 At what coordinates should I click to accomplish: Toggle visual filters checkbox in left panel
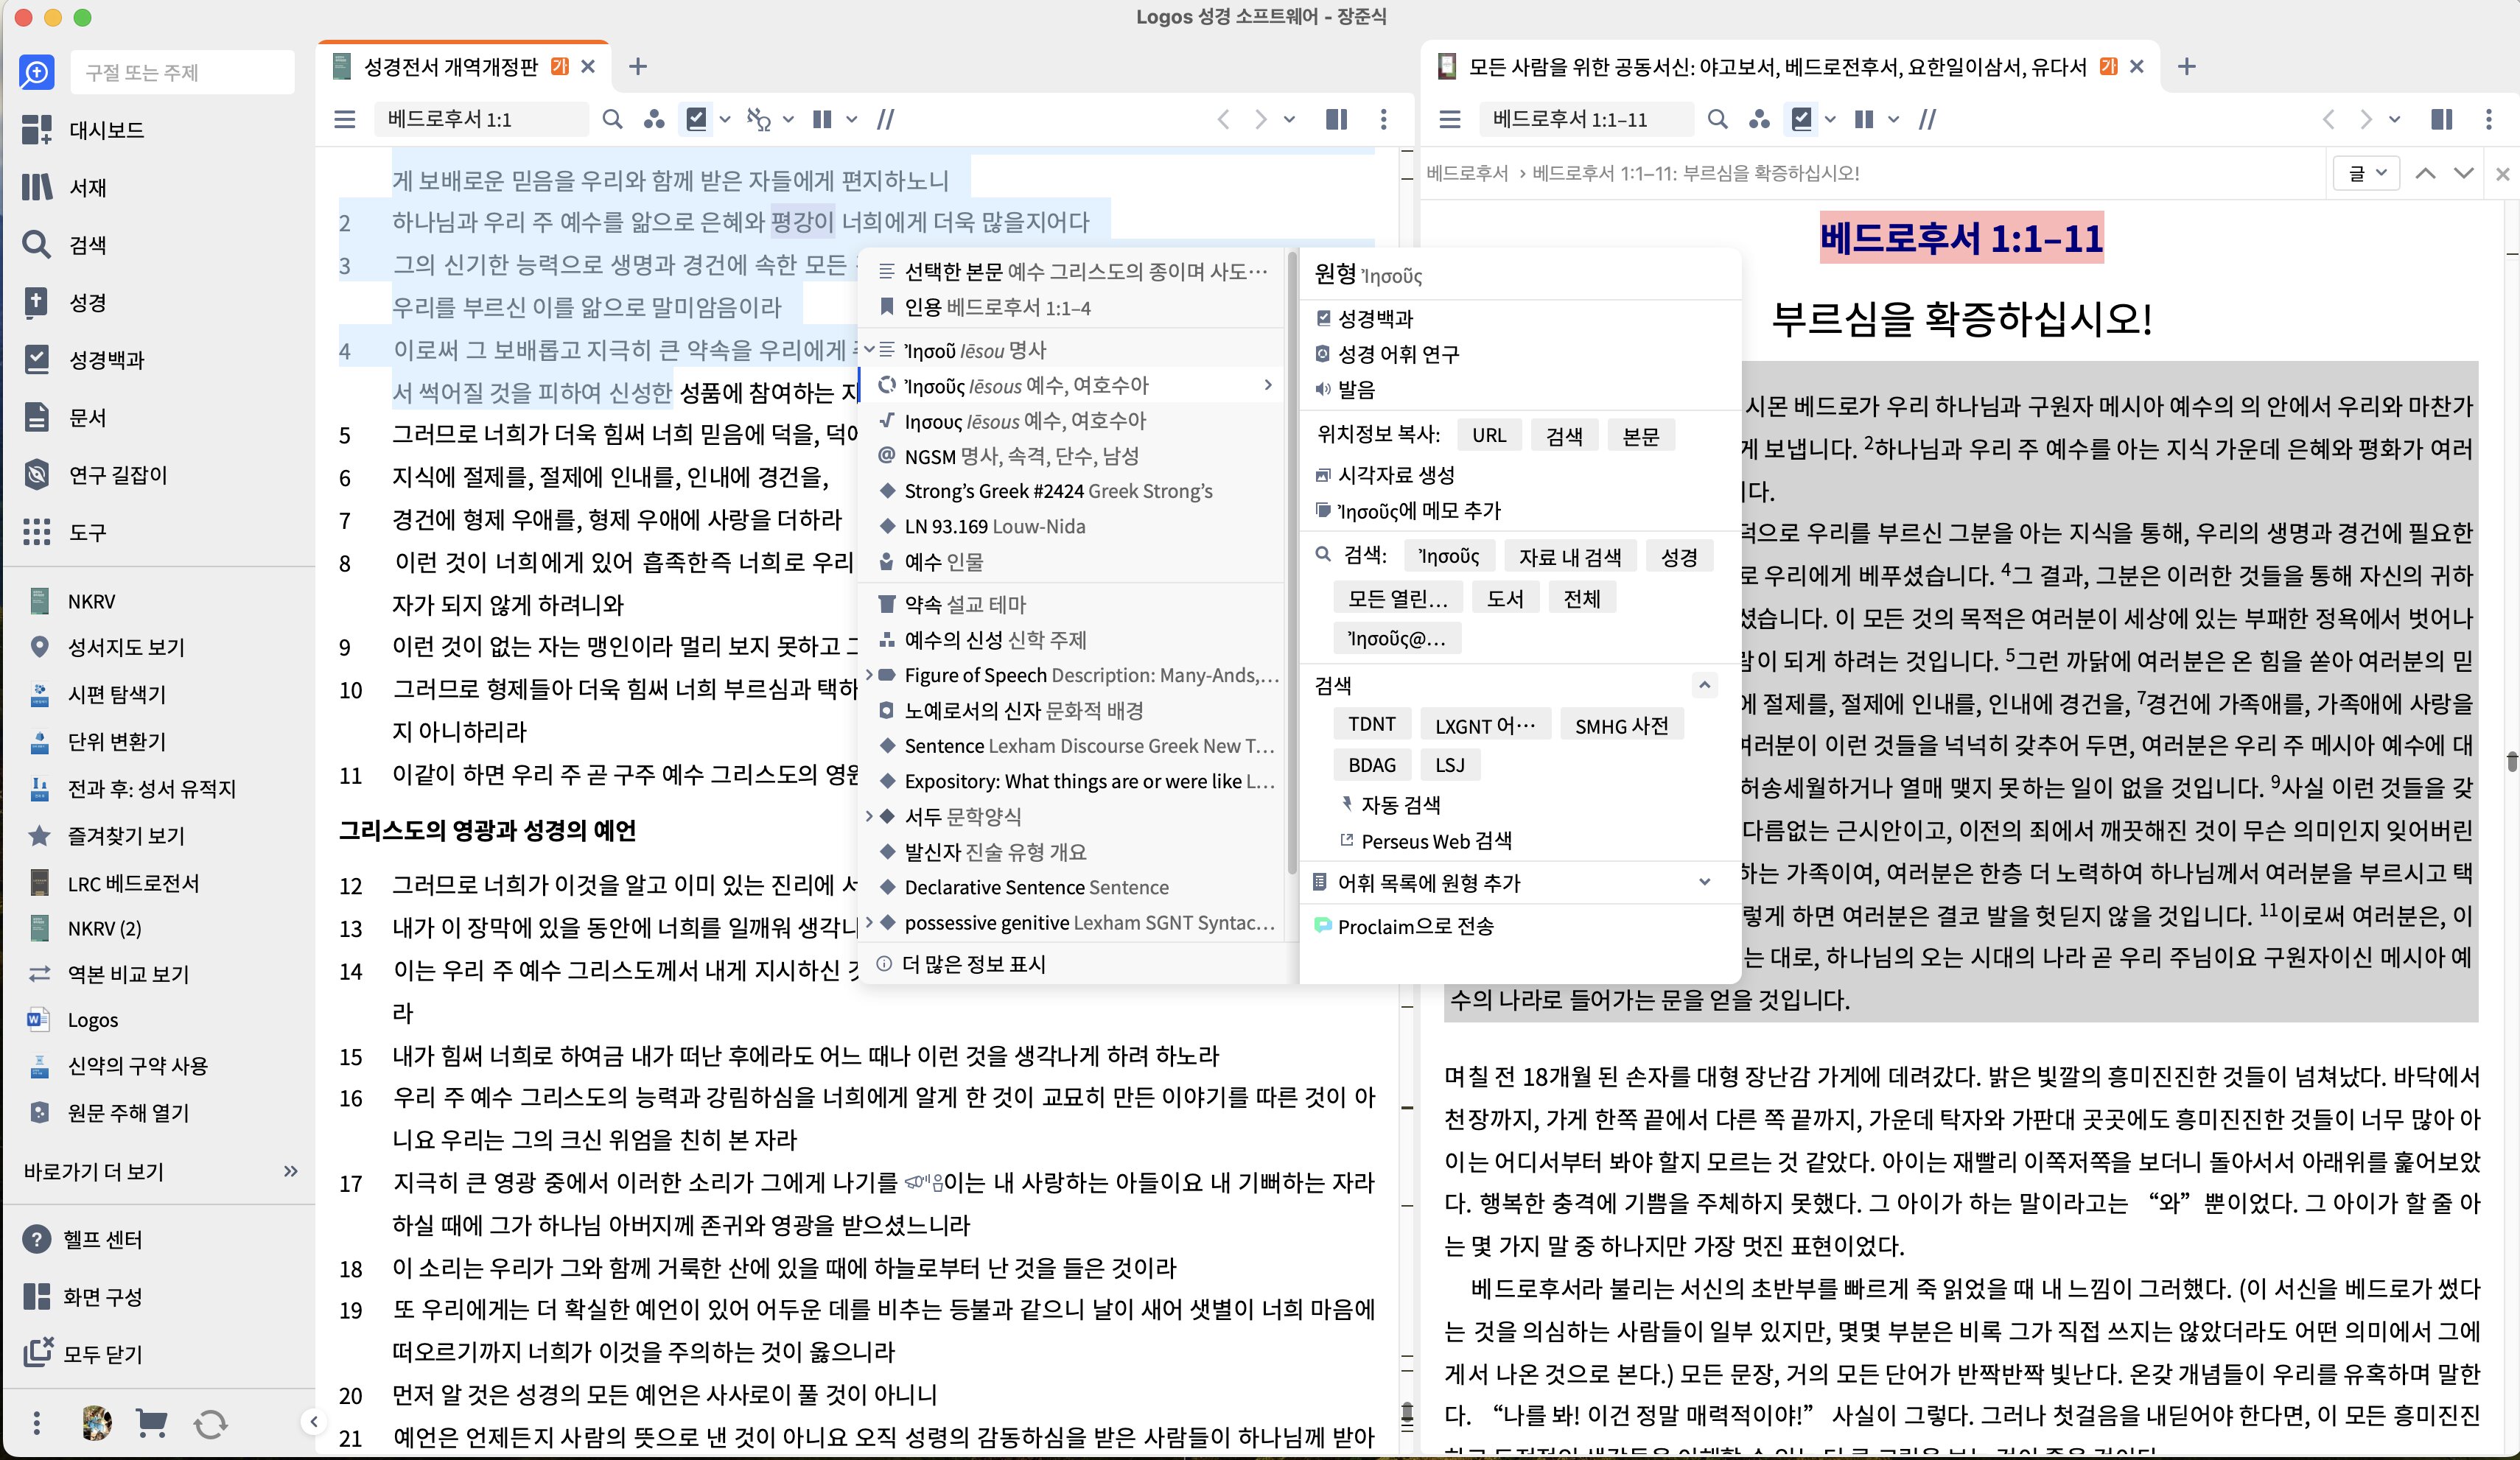point(697,119)
